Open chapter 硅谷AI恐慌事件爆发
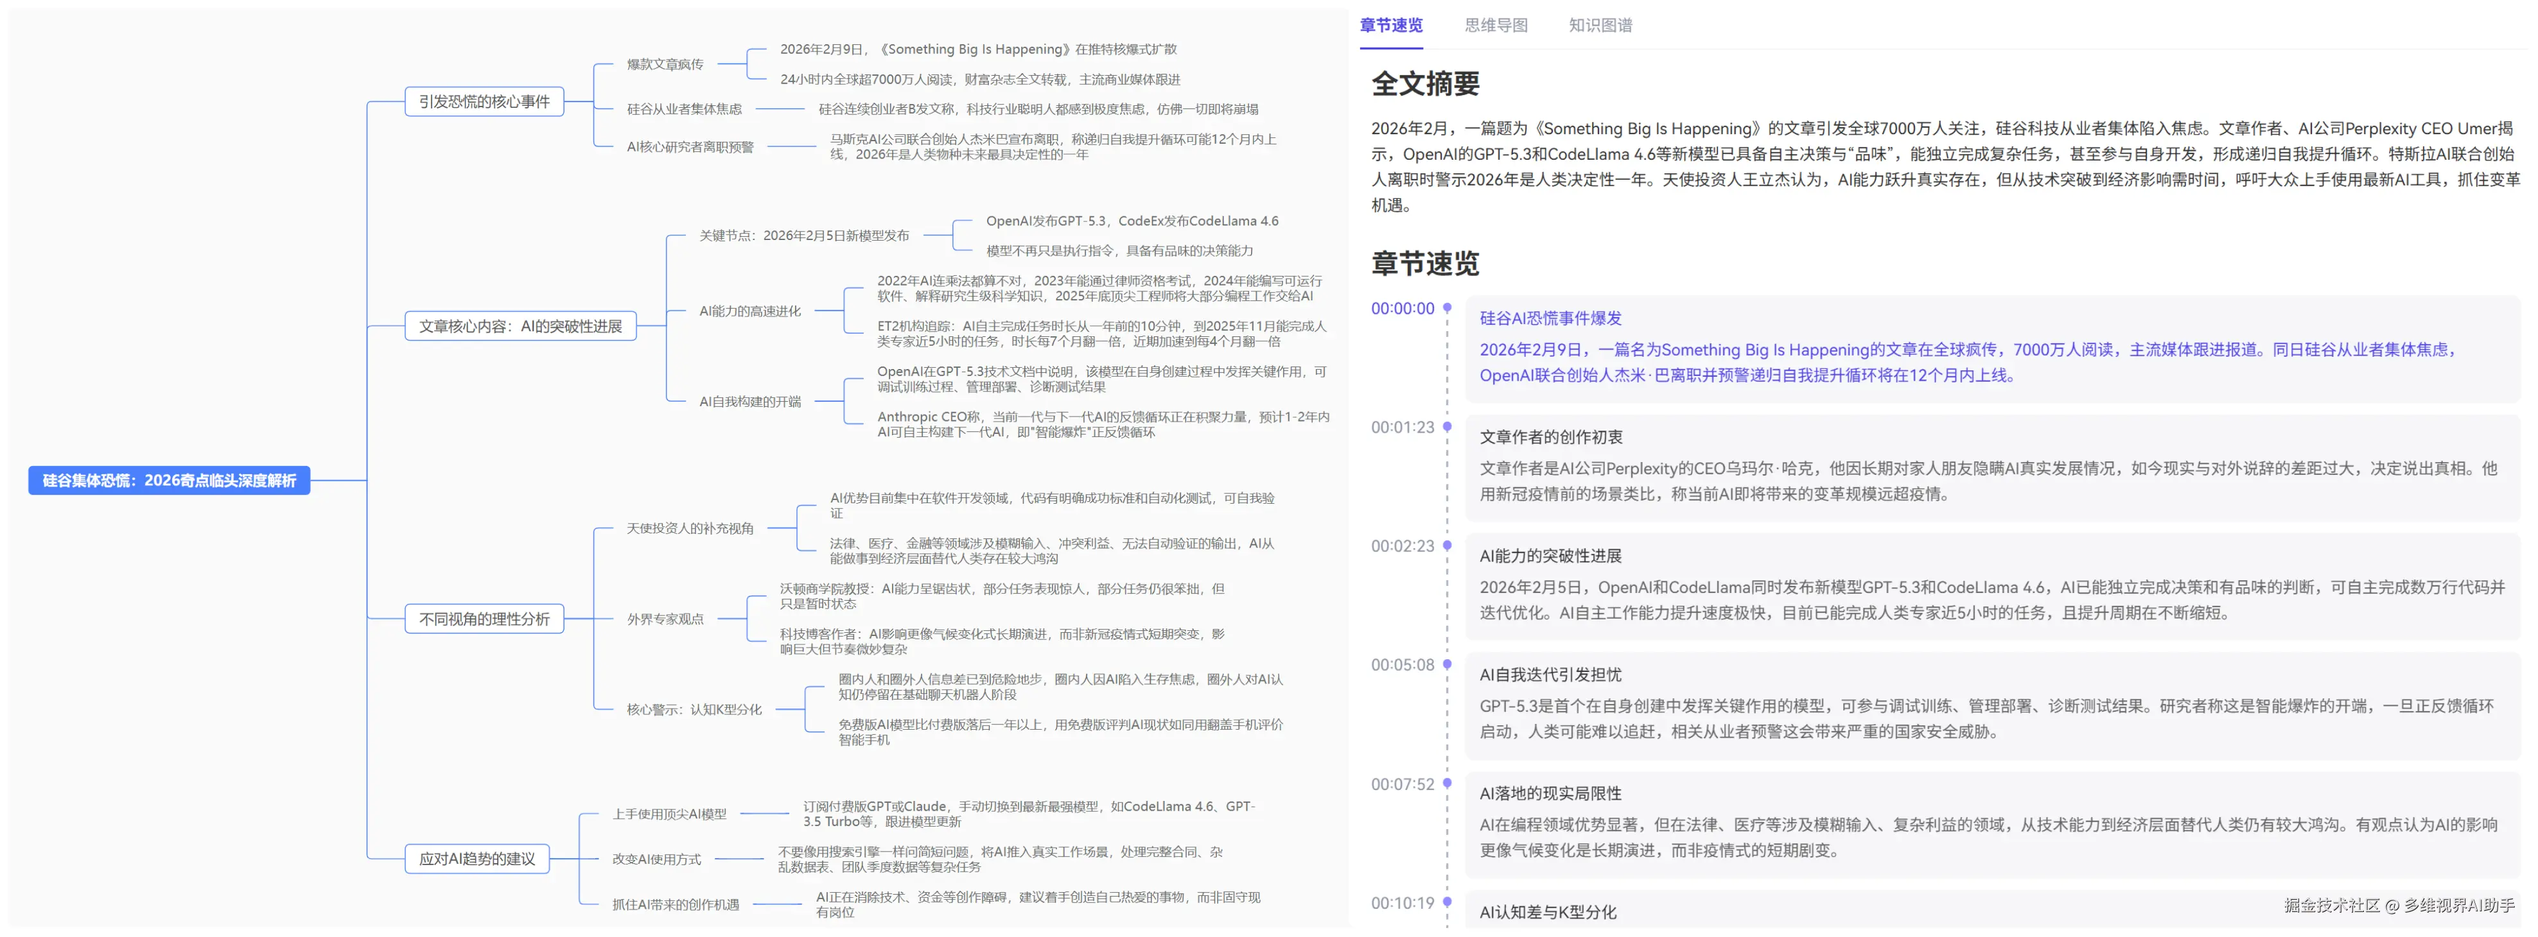The height and width of the screenshot is (937, 2538). click(x=1553, y=317)
